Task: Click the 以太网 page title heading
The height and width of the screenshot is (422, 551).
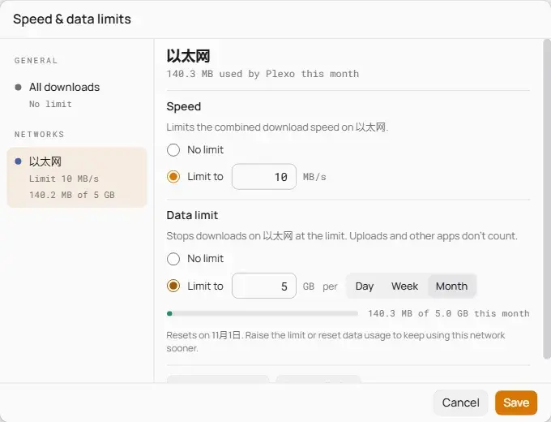Action: pyautogui.click(x=188, y=56)
